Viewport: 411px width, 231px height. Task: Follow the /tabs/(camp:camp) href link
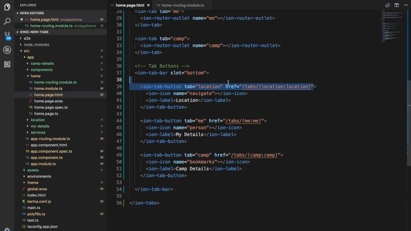click(254, 155)
